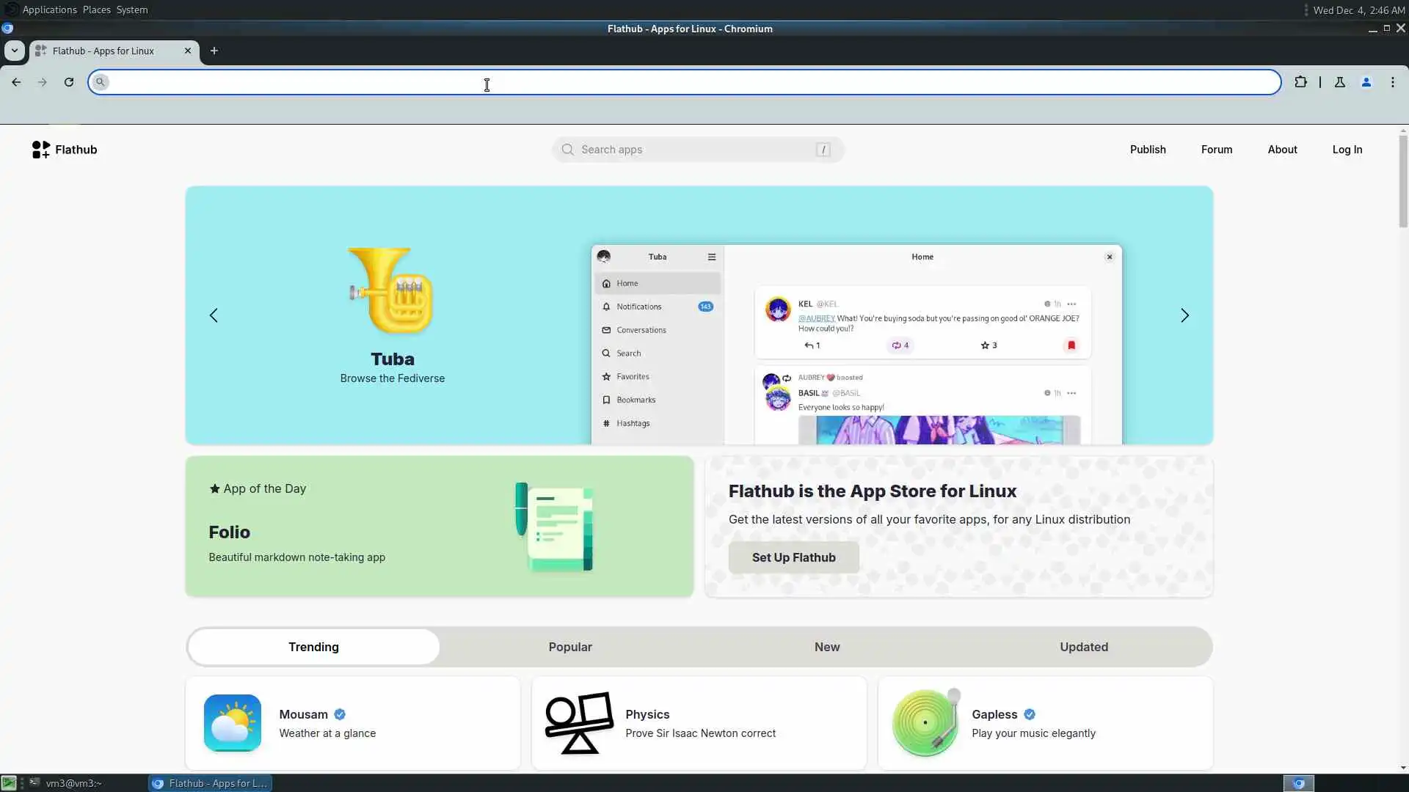Open the browser profile avatar icon
The width and height of the screenshot is (1409, 792).
point(1366,82)
